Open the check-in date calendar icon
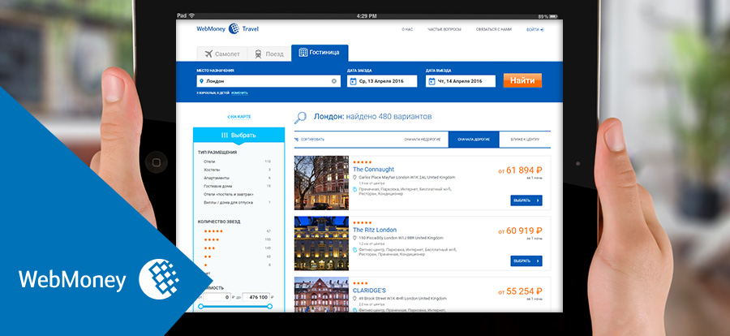Screen dimensions: 730x336 [x=353, y=81]
